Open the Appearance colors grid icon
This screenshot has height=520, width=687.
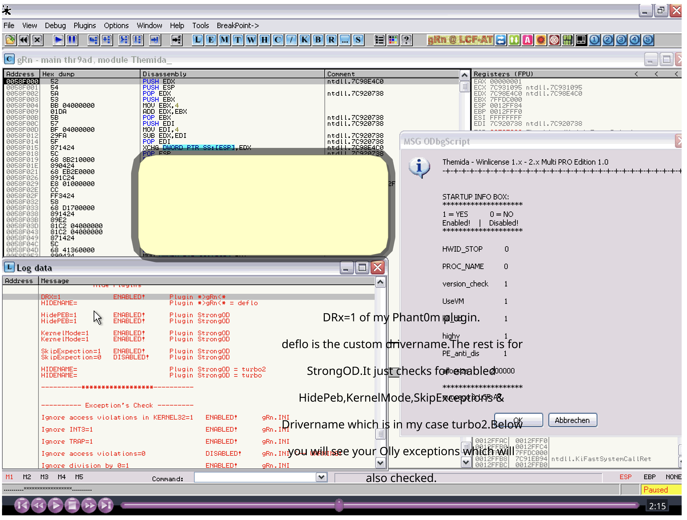click(393, 40)
